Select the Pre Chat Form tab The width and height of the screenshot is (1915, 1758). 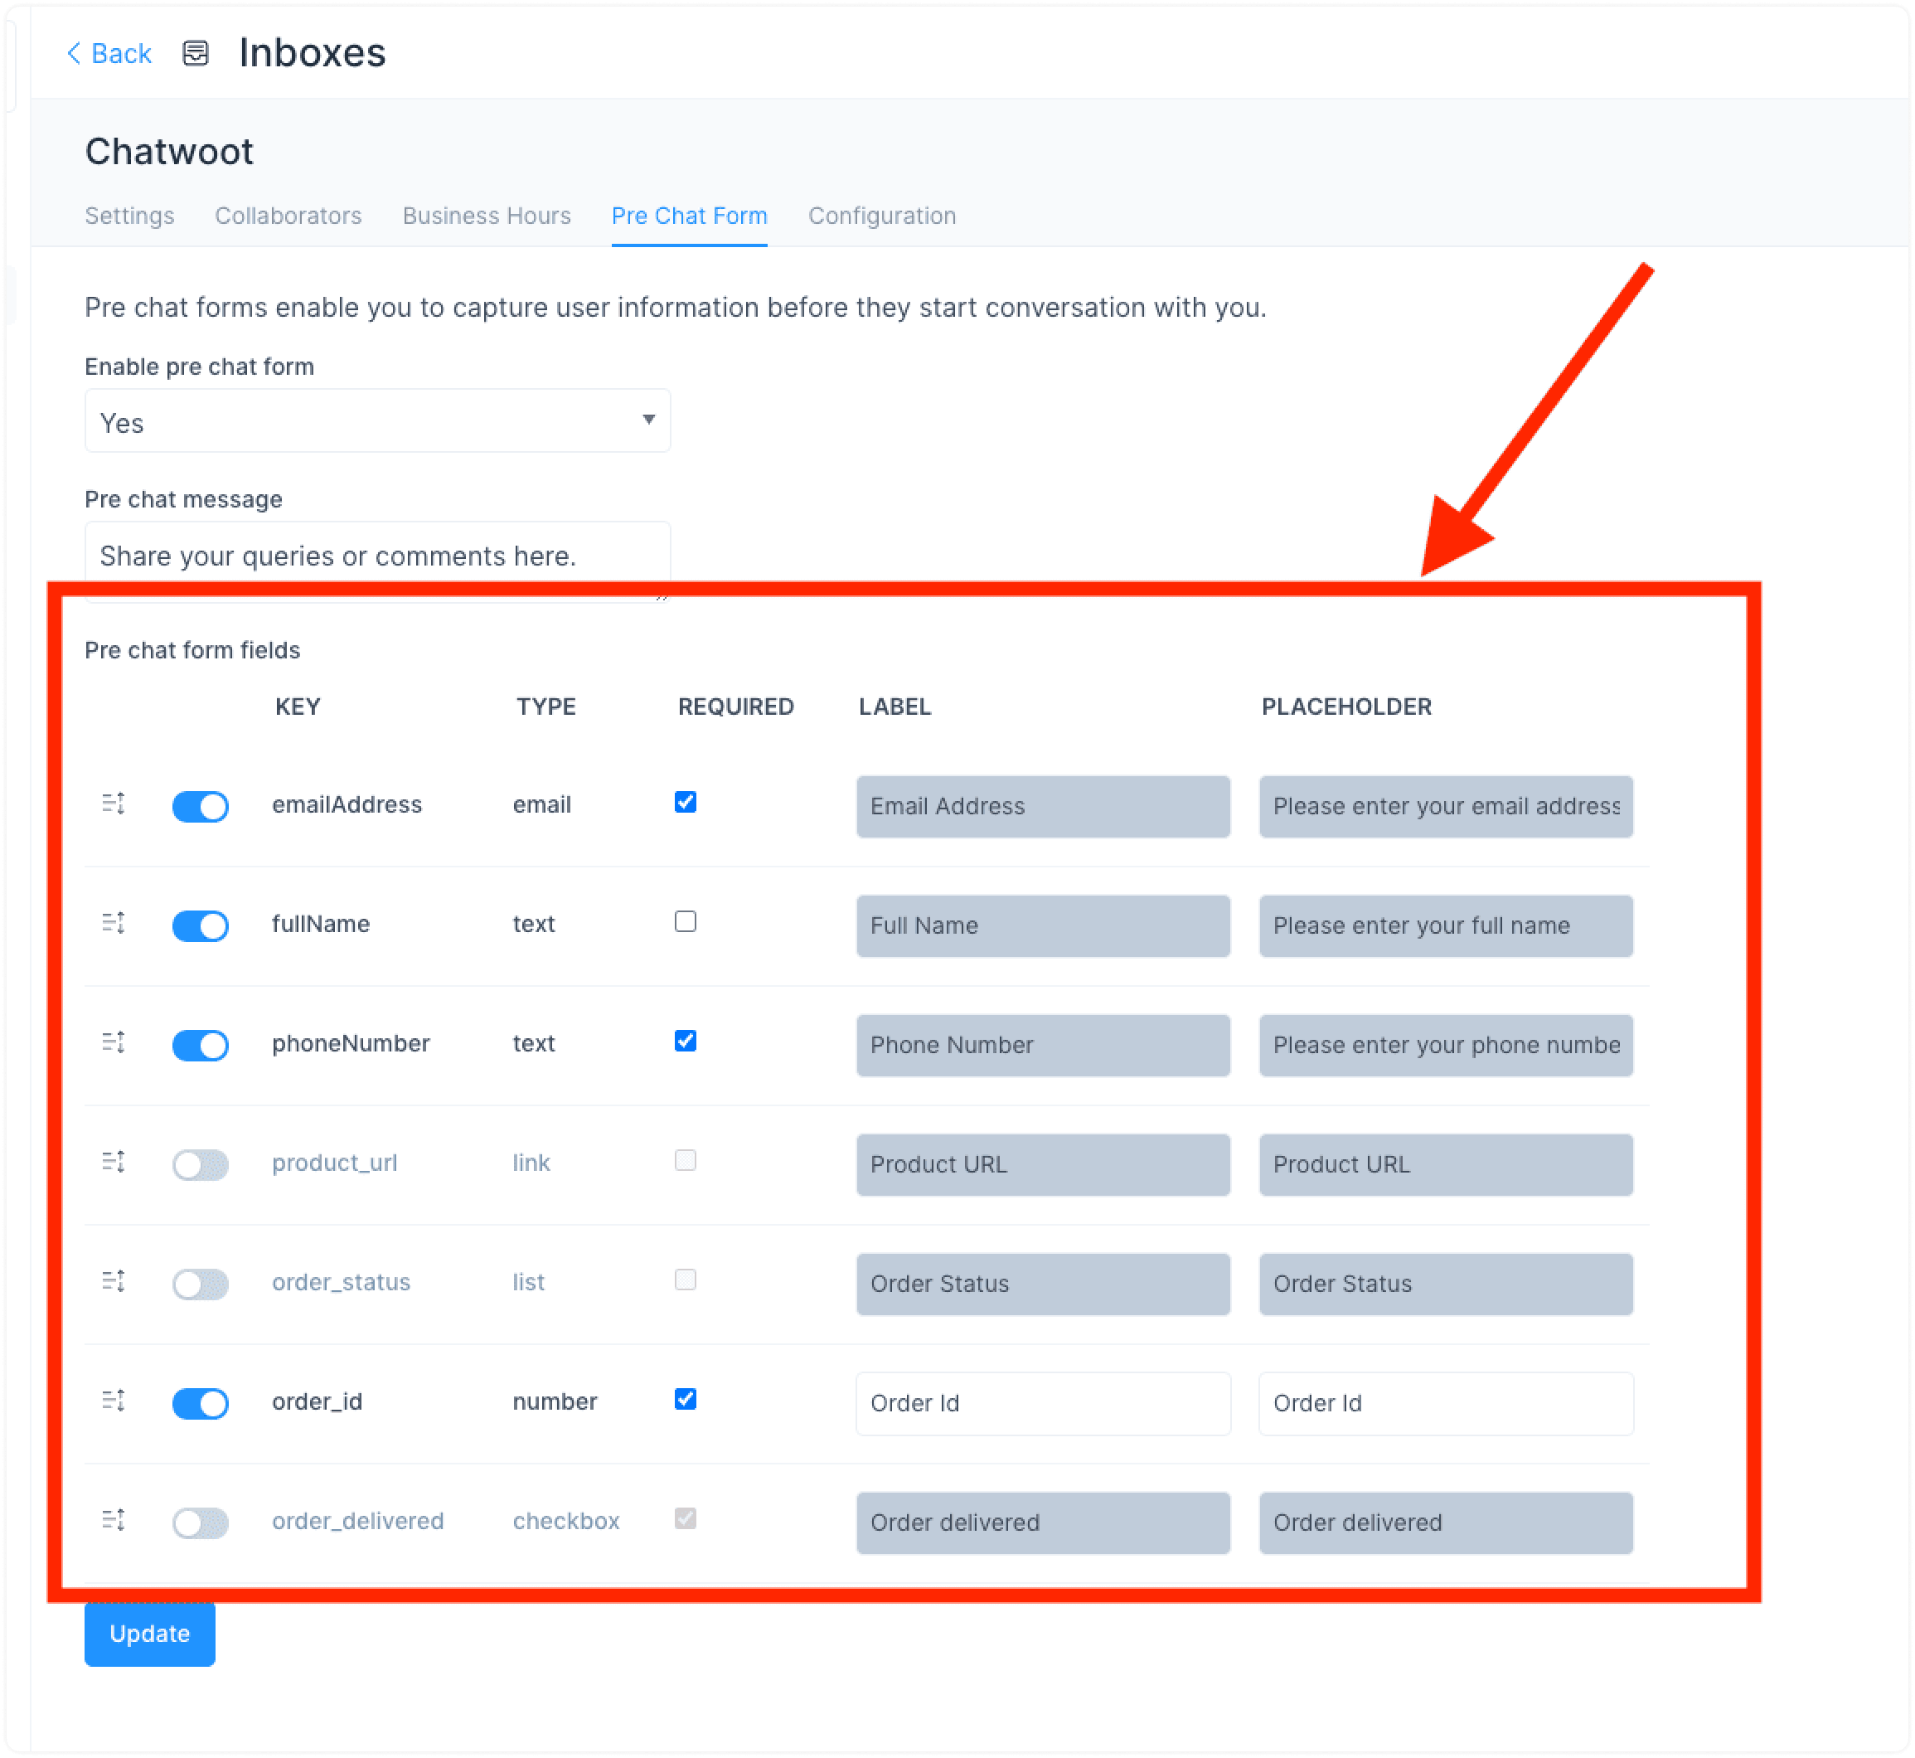[x=690, y=216]
